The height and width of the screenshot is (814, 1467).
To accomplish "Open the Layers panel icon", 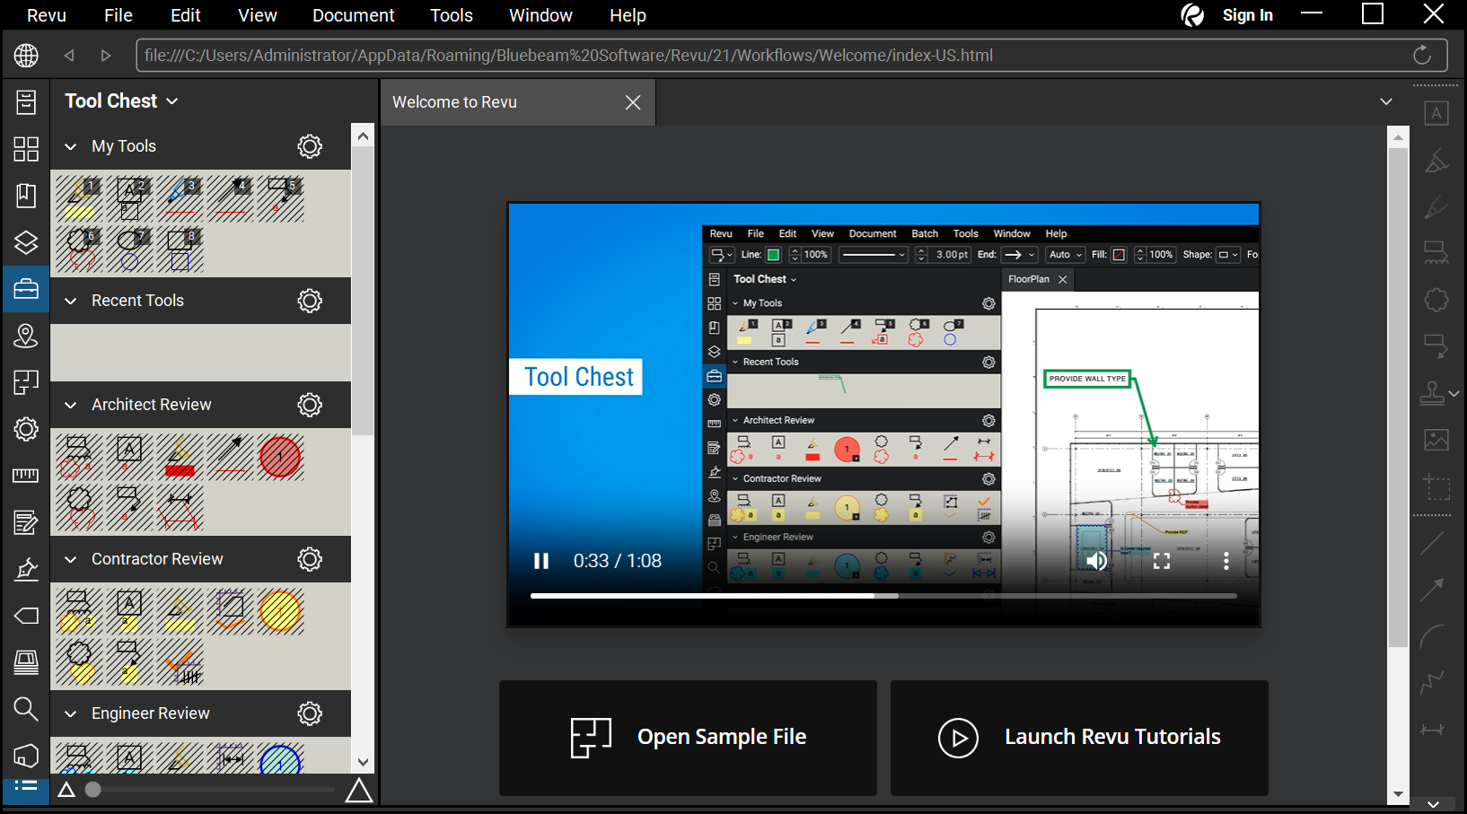I will pos(26,242).
